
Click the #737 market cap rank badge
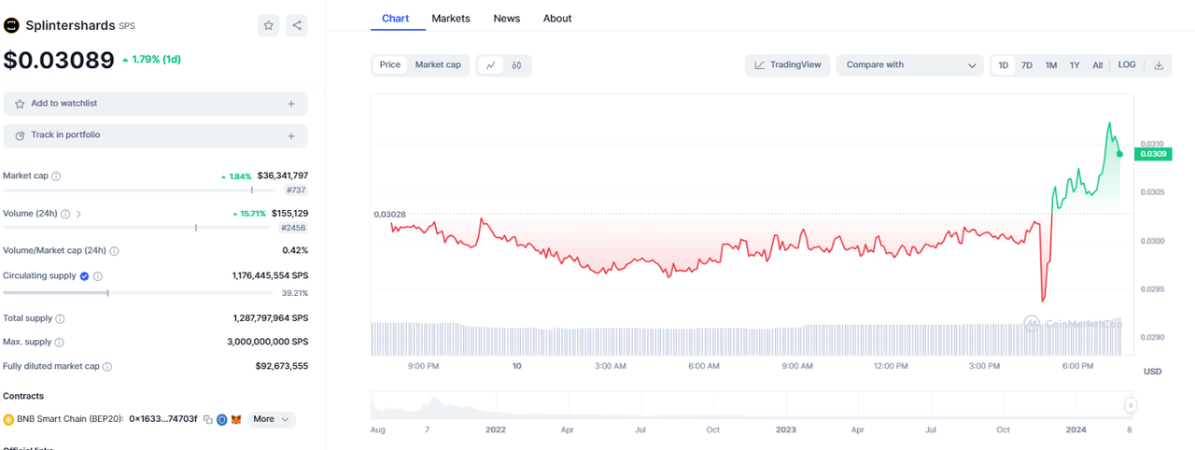click(x=296, y=190)
